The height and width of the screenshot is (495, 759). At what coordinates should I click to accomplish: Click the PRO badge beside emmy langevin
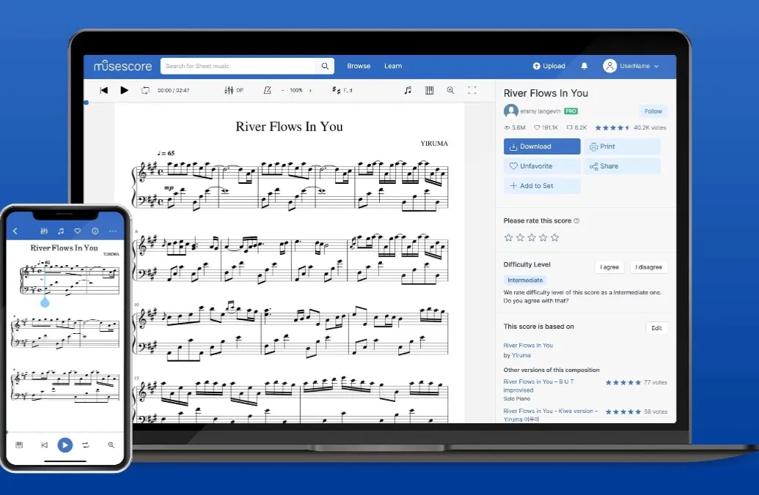coord(571,111)
